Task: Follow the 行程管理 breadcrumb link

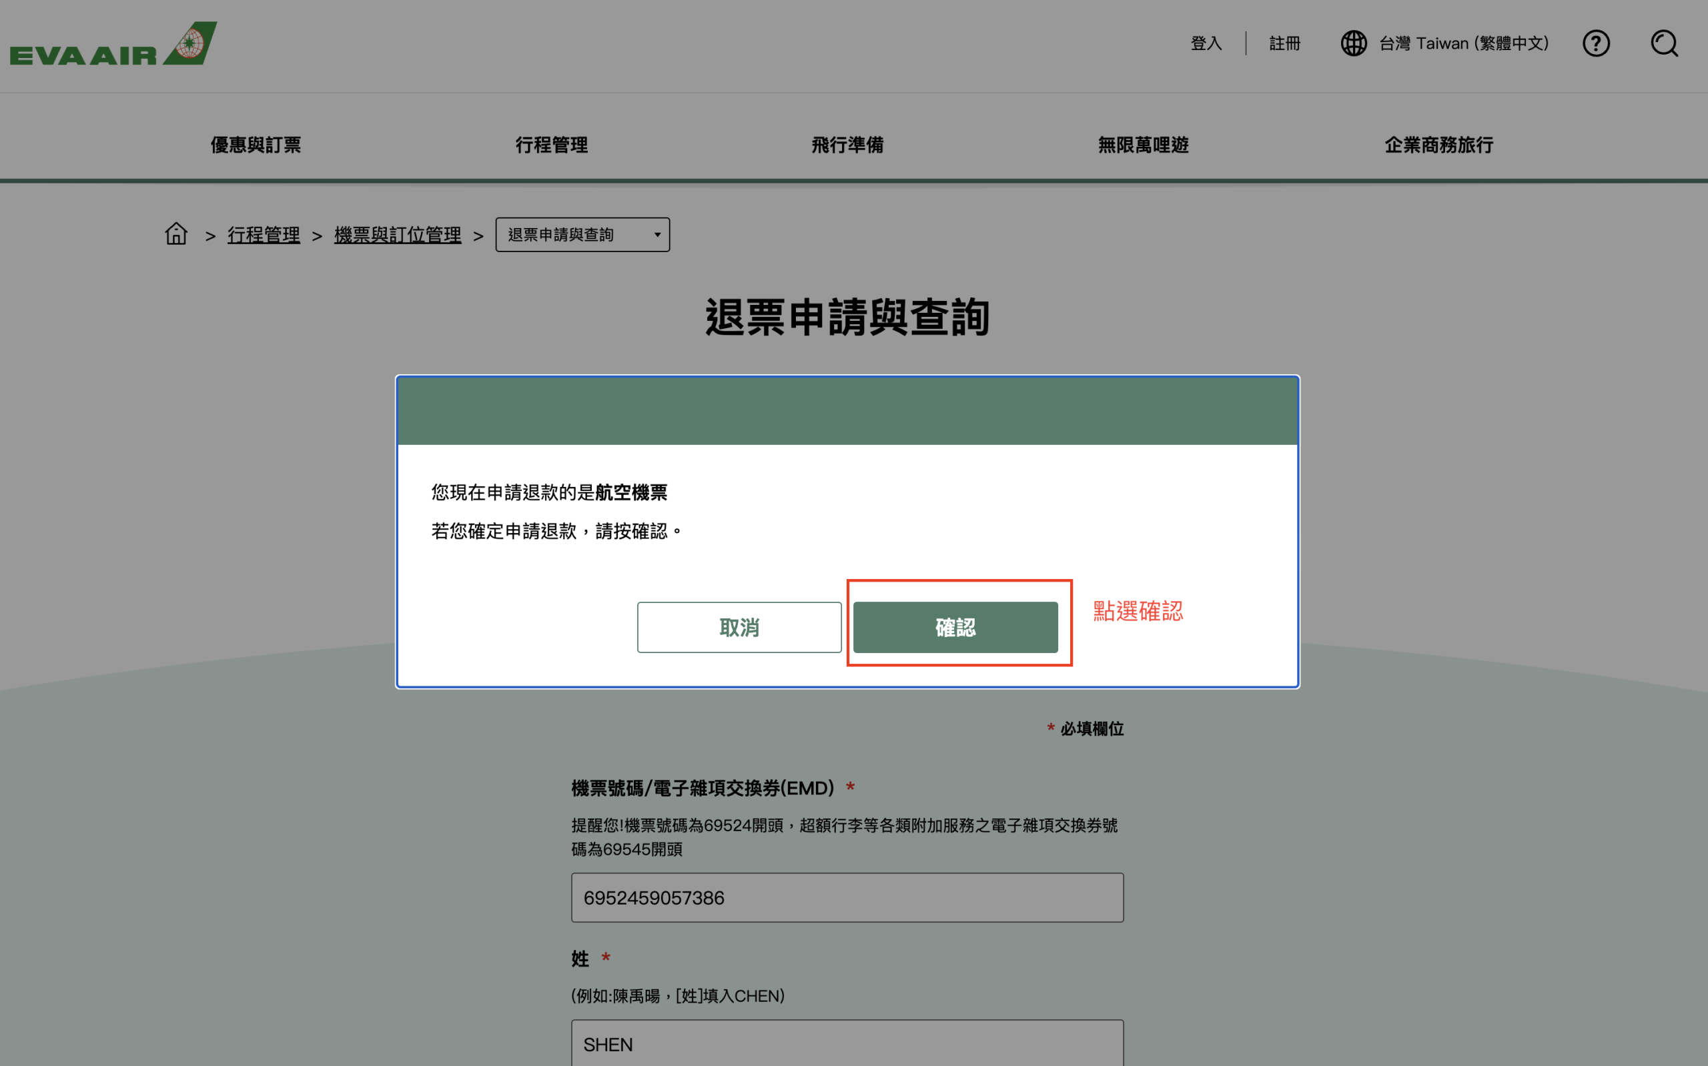Action: click(x=263, y=235)
